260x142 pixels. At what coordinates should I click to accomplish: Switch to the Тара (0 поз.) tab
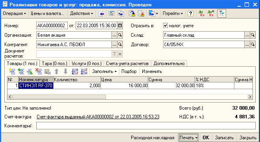[x=54, y=64]
